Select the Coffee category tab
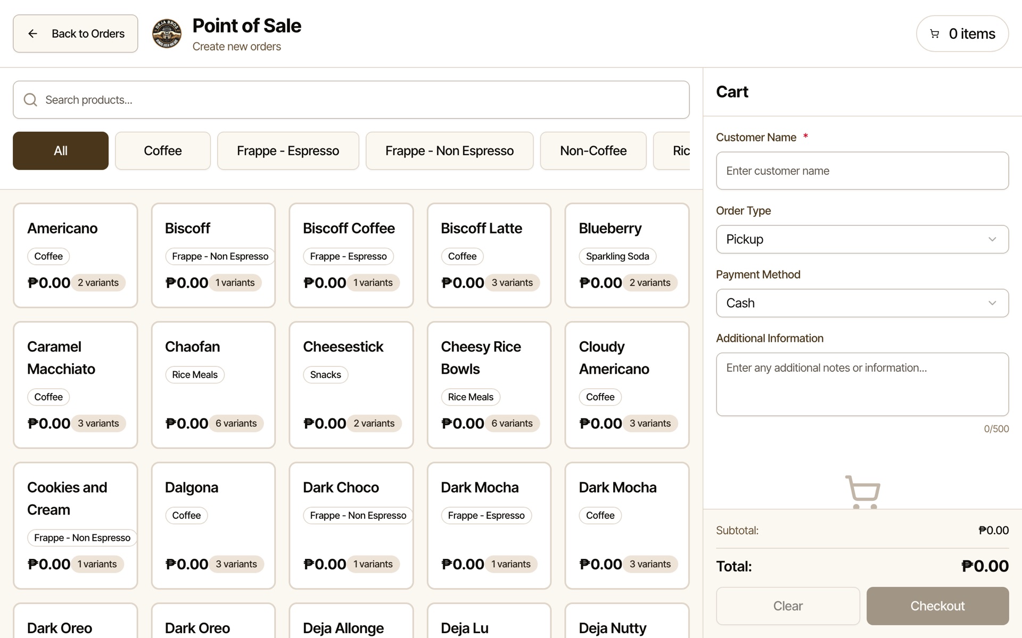 tap(163, 151)
